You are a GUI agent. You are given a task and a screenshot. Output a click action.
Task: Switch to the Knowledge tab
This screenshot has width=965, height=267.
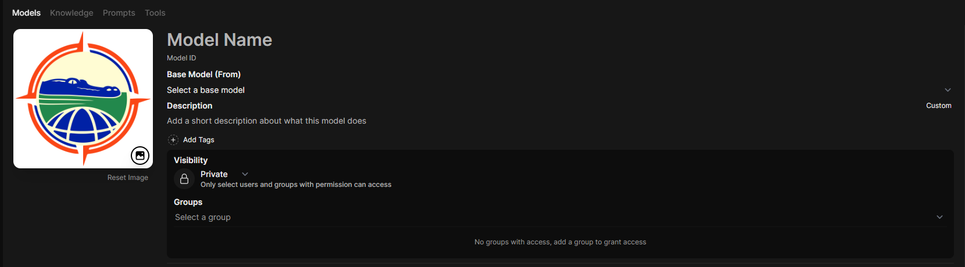72,13
